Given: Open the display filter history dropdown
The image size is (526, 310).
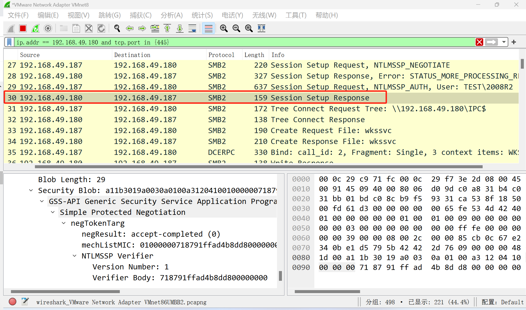Looking at the screenshot, I should (x=504, y=42).
